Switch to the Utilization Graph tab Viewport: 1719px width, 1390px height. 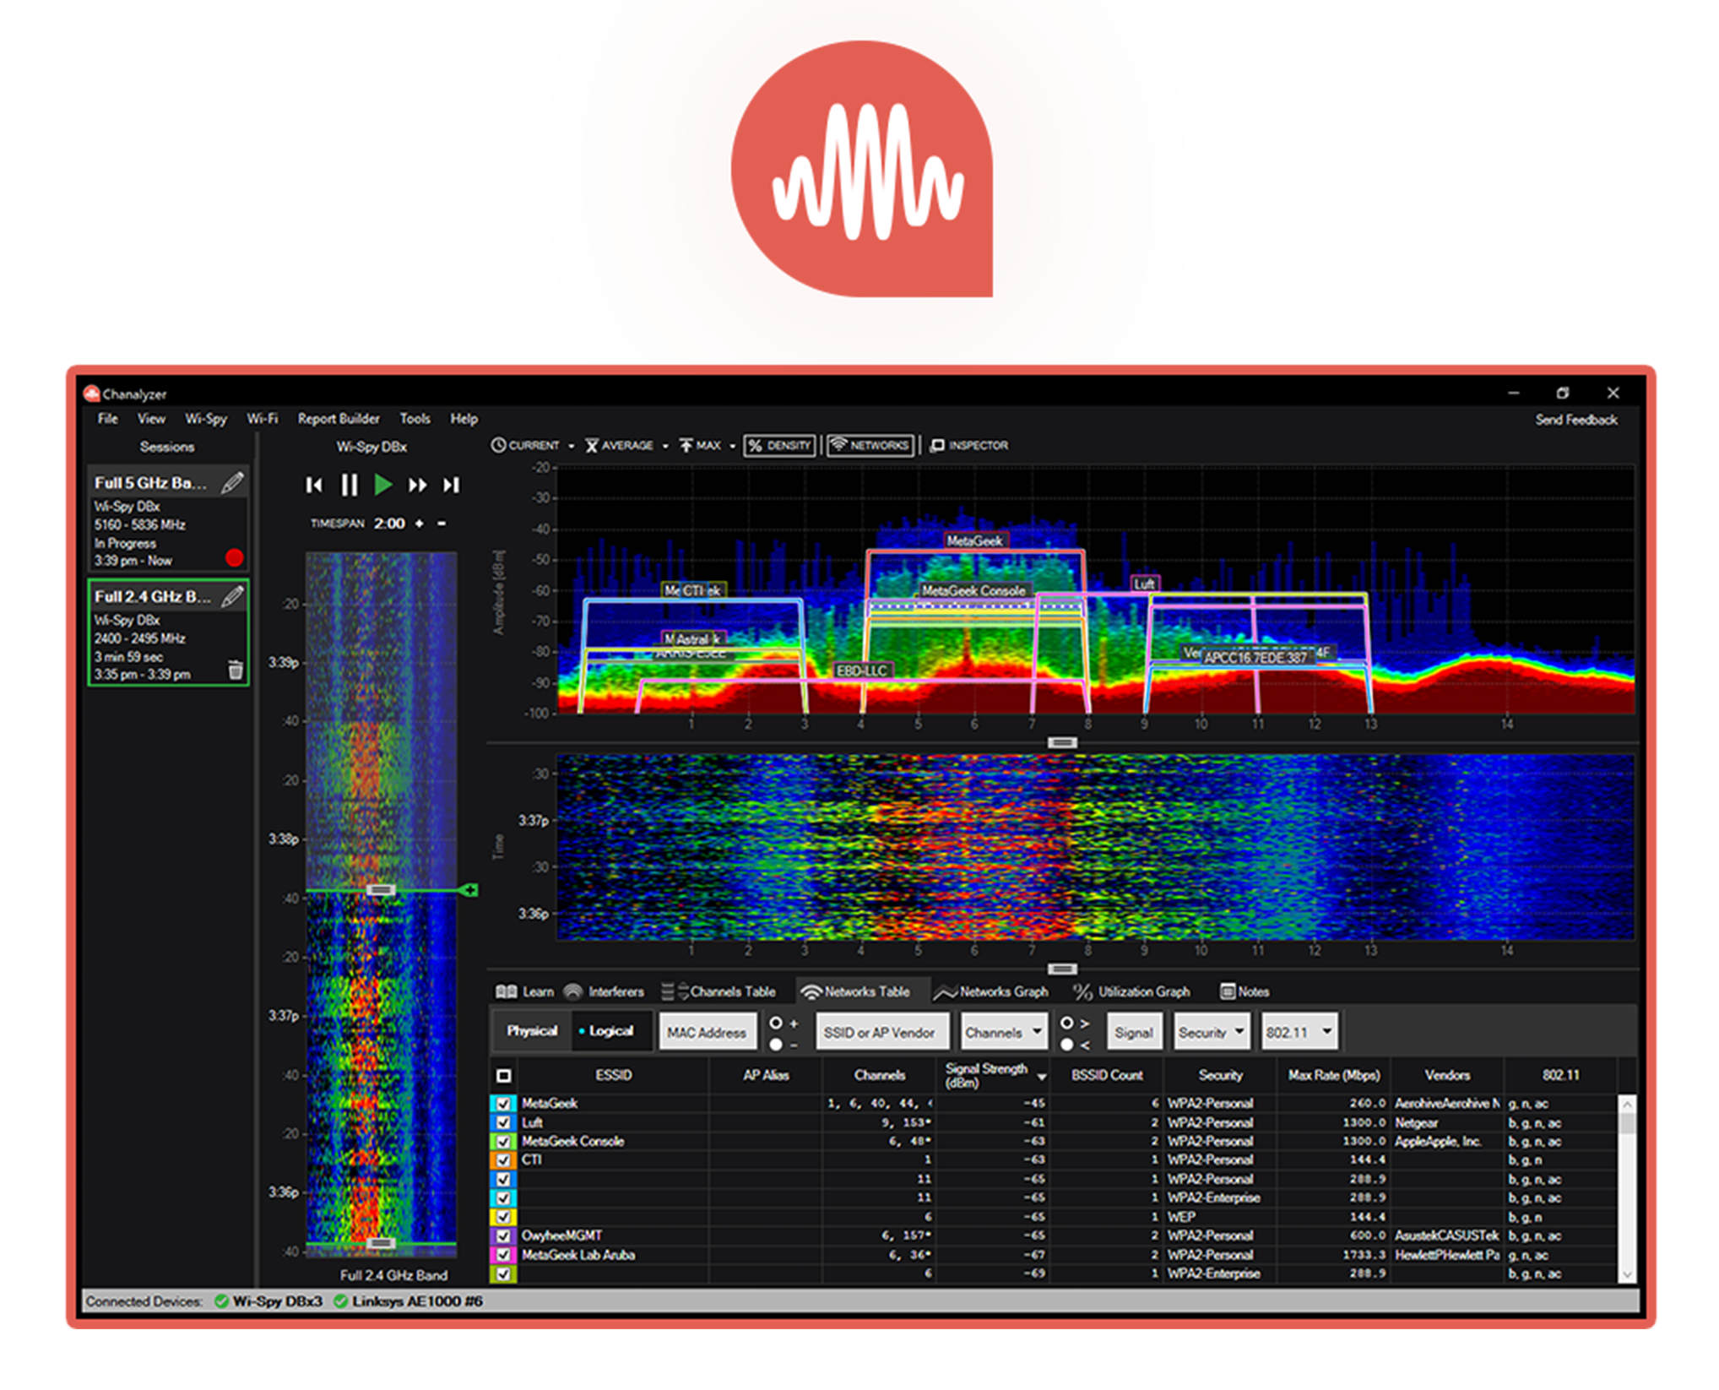point(1131,991)
